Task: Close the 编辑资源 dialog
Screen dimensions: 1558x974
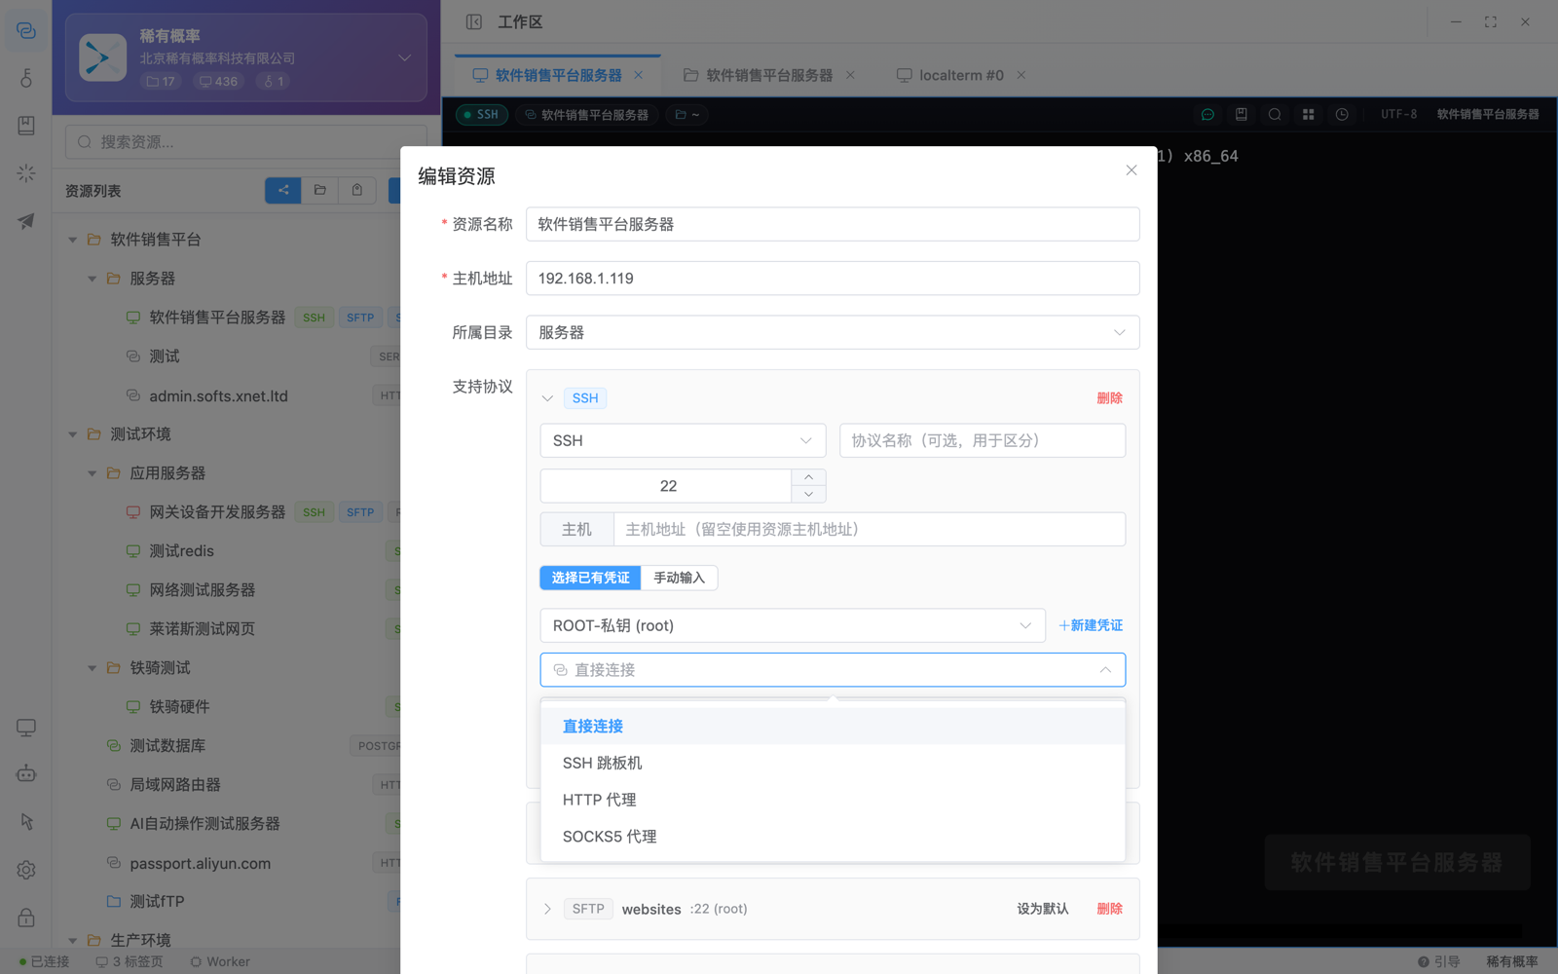Action: [x=1131, y=170]
